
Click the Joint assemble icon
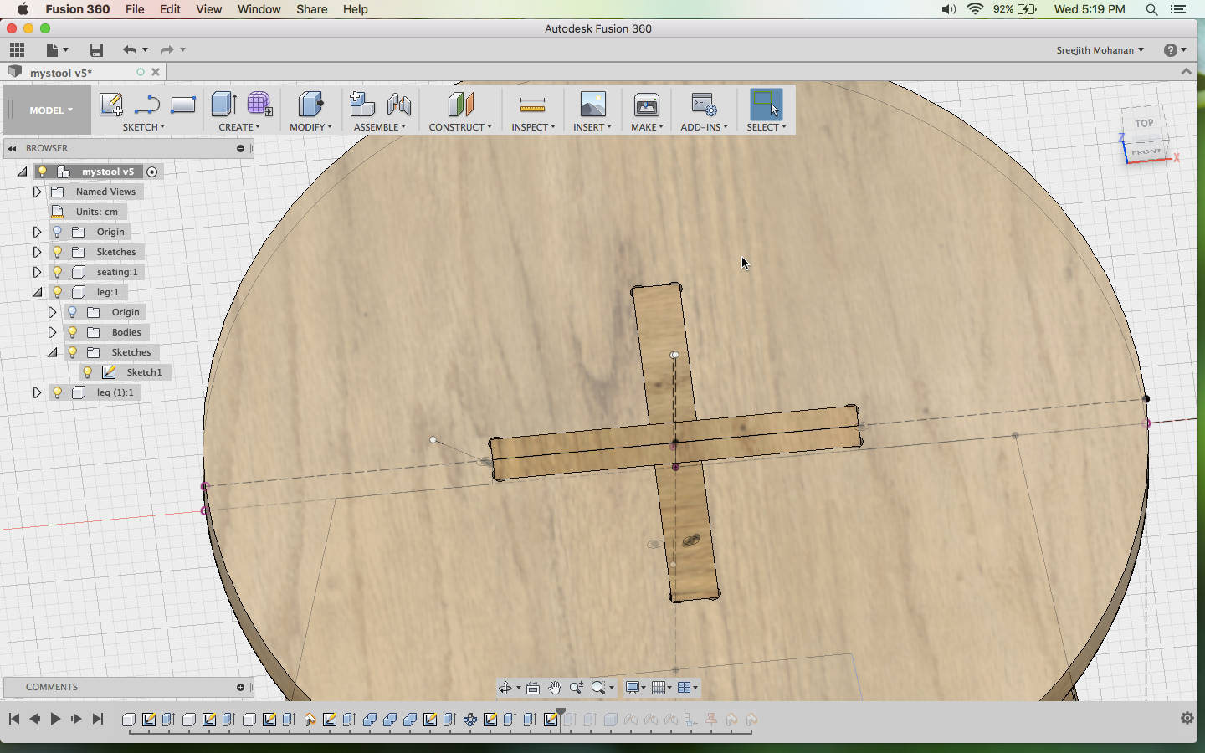(x=399, y=104)
